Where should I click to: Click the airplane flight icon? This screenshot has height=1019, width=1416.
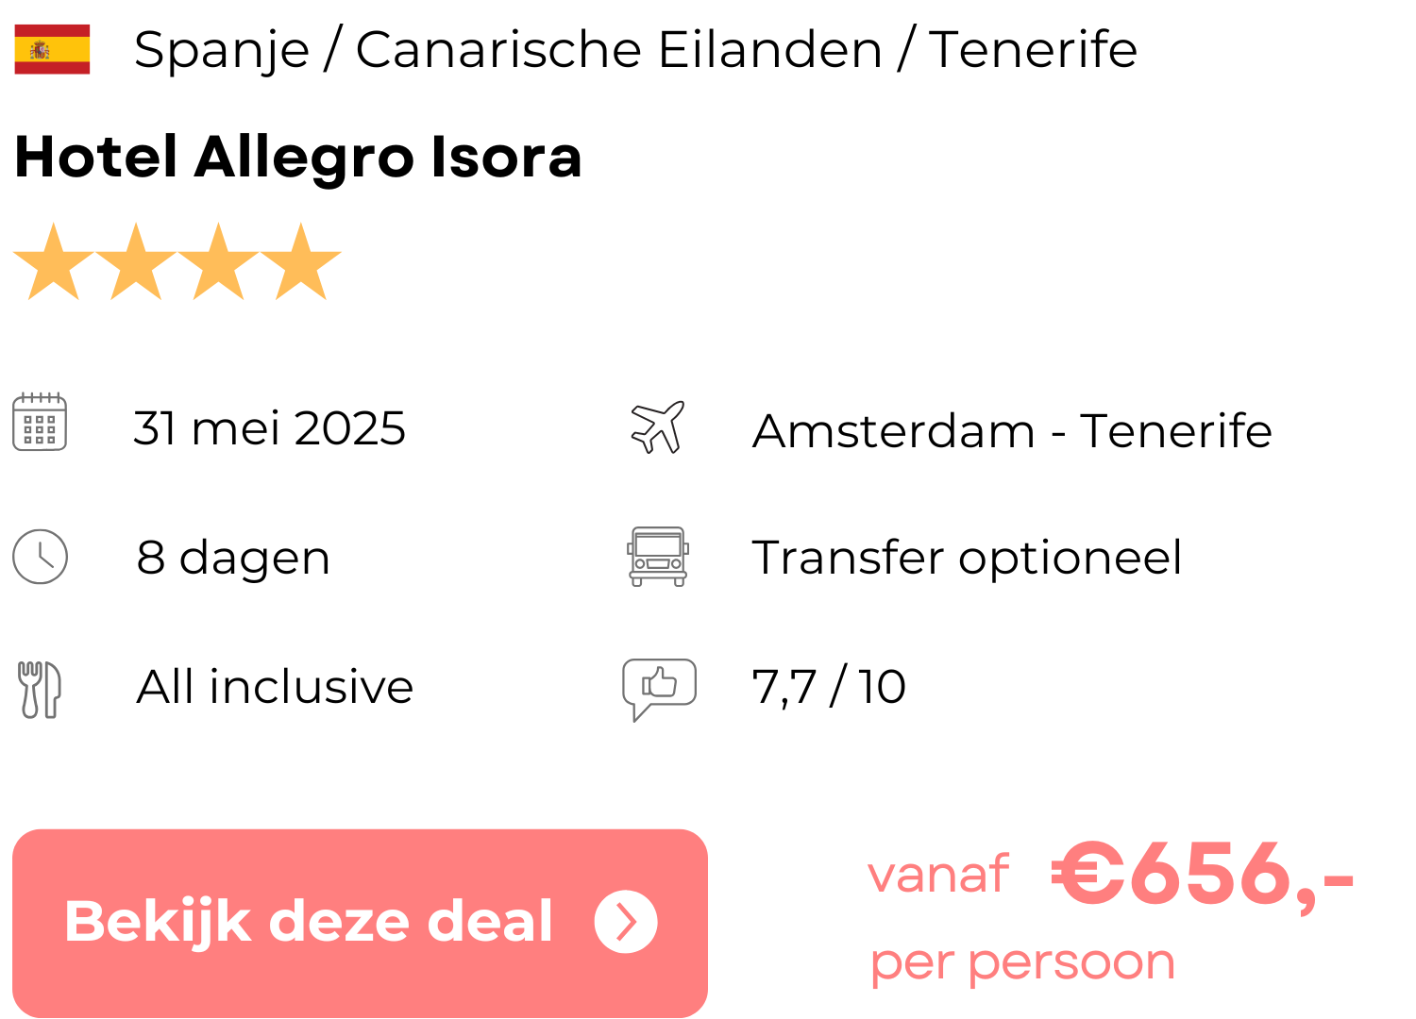coord(658,426)
